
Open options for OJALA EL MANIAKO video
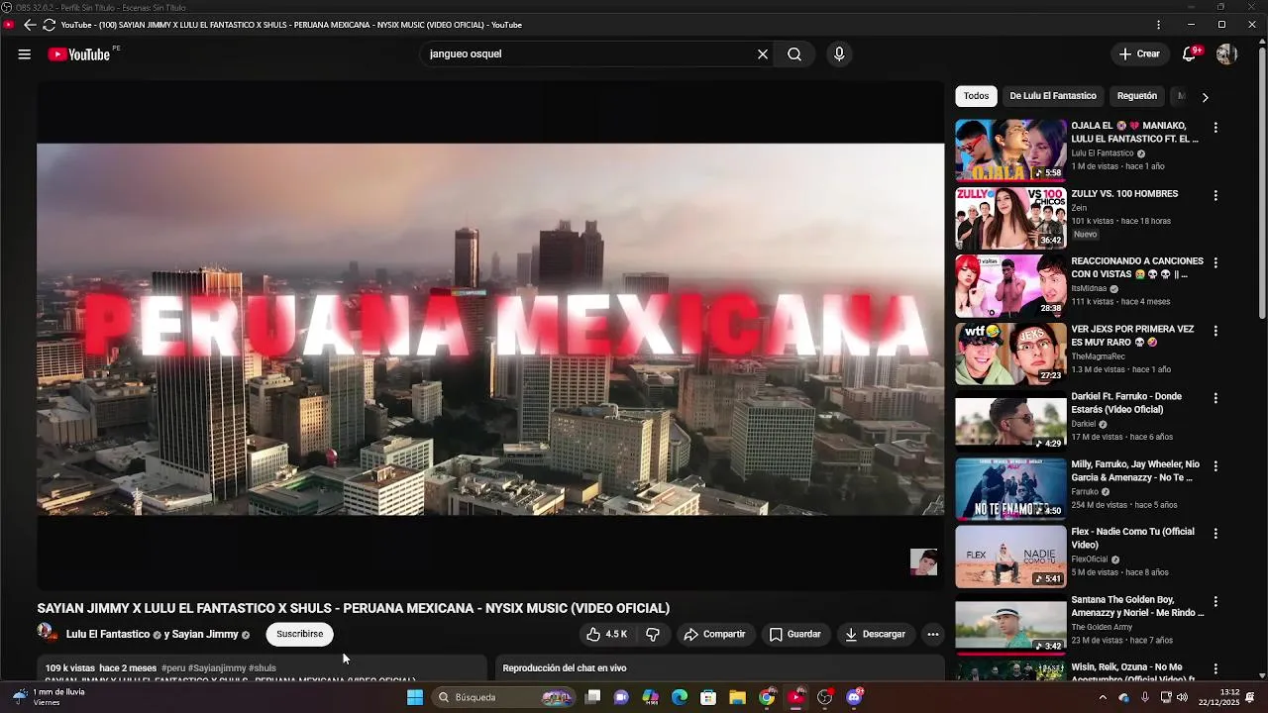coord(1215,128)
